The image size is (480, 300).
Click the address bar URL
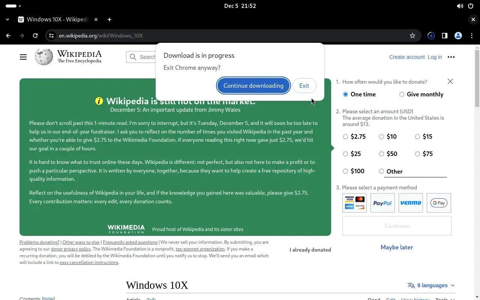[x=100, y=36]
